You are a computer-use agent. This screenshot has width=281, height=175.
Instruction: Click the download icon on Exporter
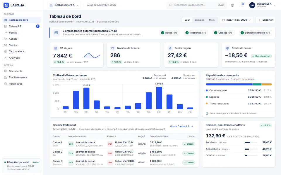click(260, 20)
